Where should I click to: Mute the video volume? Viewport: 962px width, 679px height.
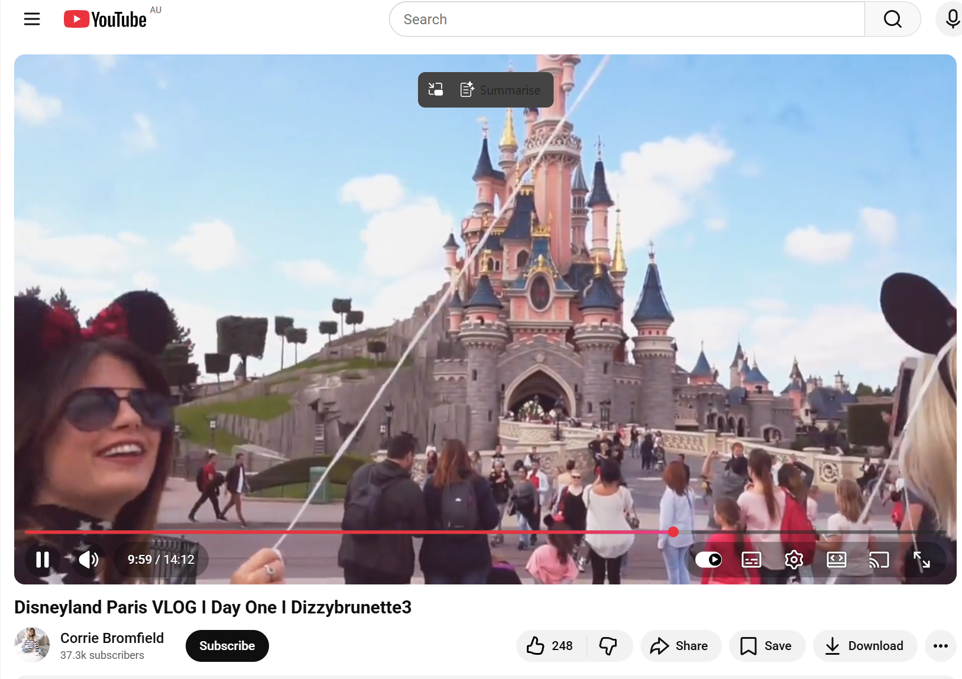coord(89,560)
